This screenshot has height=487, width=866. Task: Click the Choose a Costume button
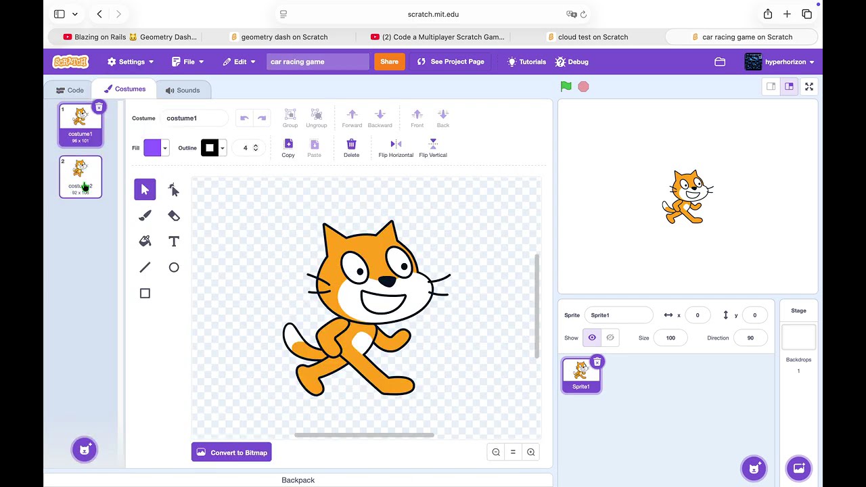85,450
